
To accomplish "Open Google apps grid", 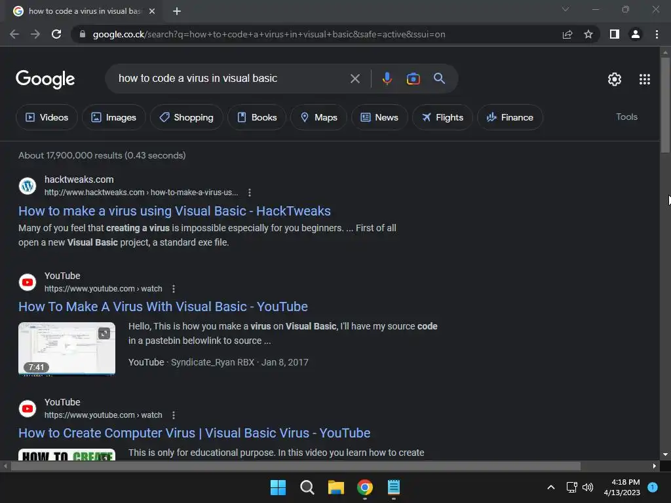I will coord(645,79).
